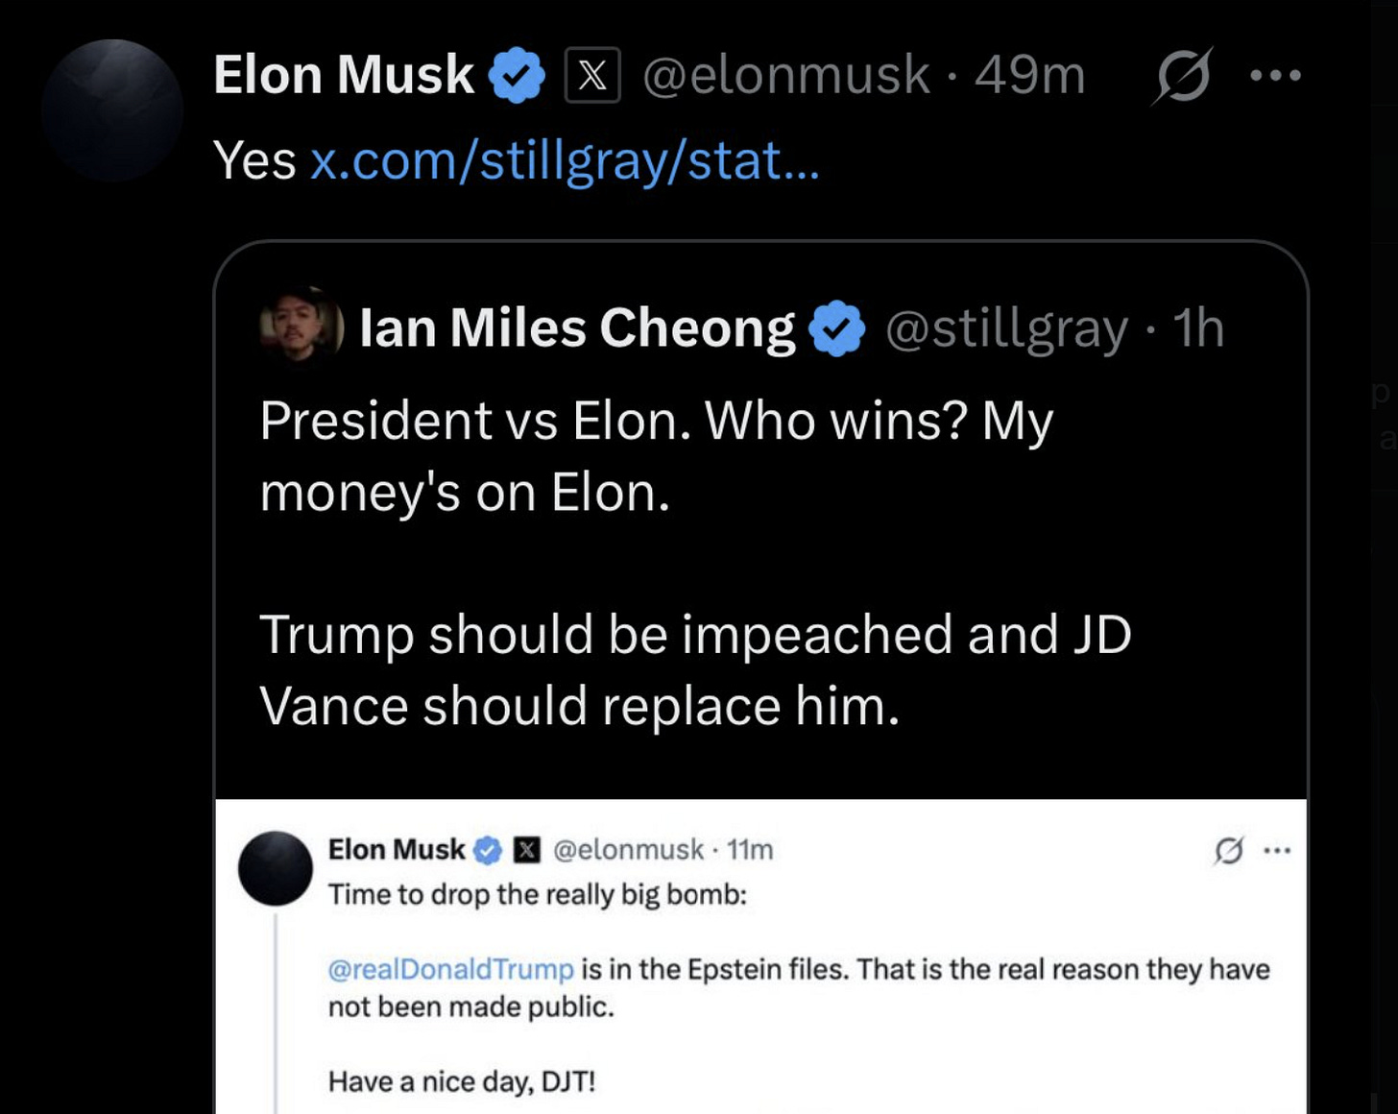
Task: Open the @elonmusk handle in the top post
Action: [x=786, y=76]
